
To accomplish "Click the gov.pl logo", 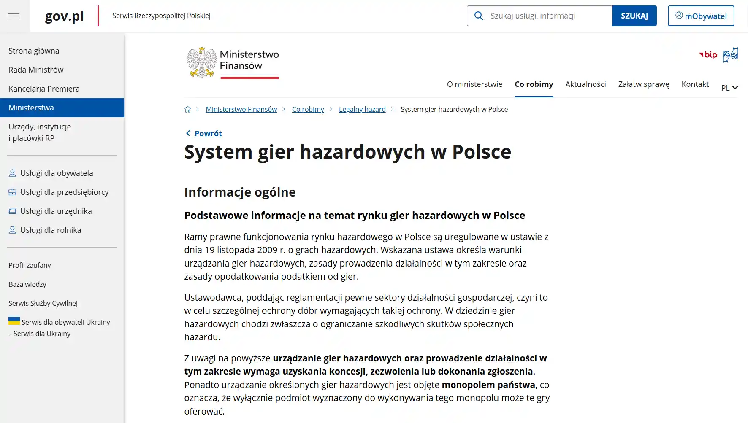I will coord(64,16).
